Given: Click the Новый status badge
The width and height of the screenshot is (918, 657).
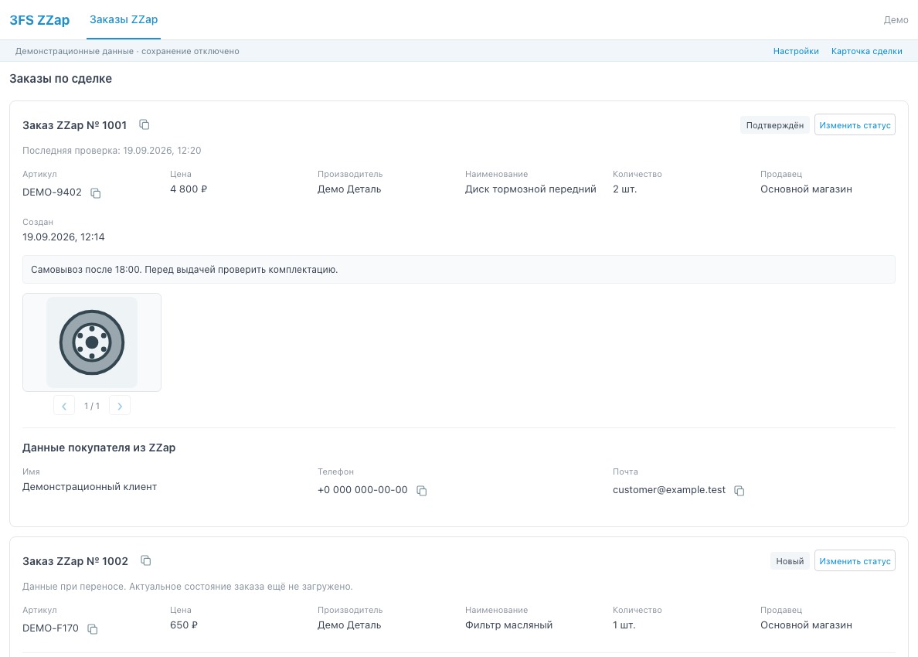Looking at the screenshot, I should (790, 561).
